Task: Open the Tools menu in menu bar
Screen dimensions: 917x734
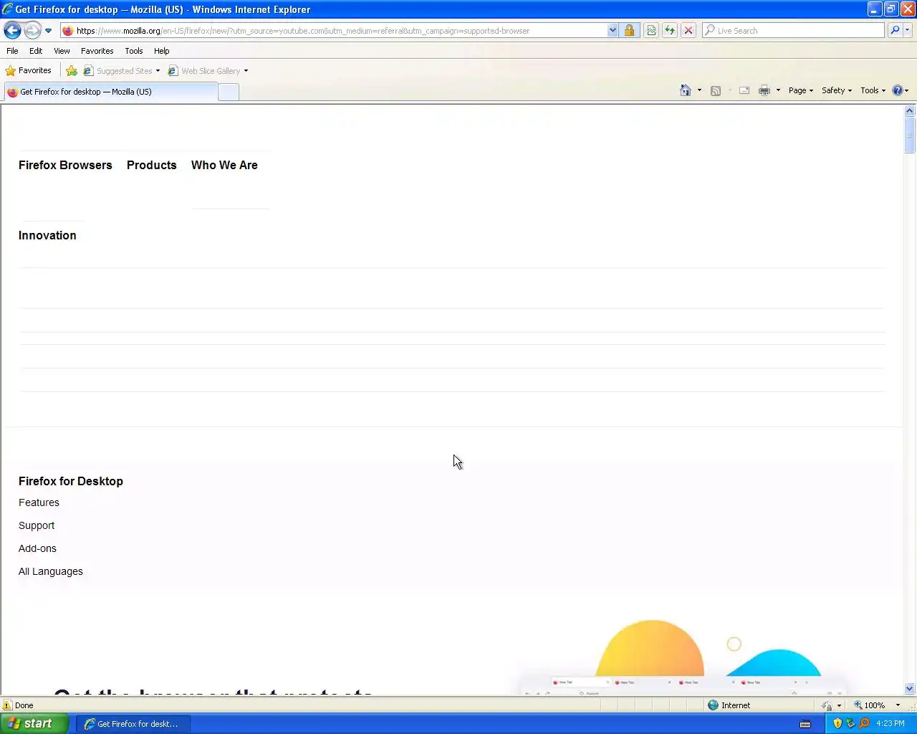Action: (133, 51)
